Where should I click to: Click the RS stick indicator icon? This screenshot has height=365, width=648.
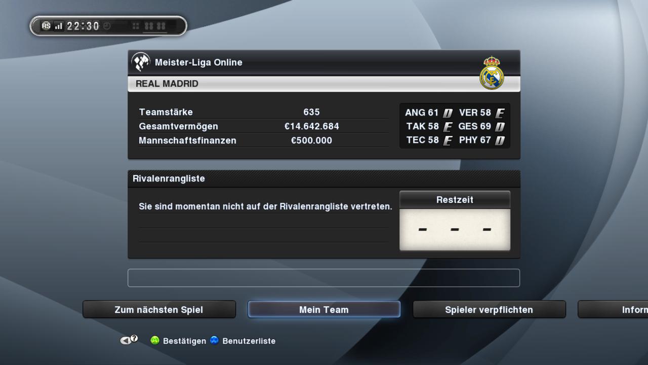click(x=46, y=26)
